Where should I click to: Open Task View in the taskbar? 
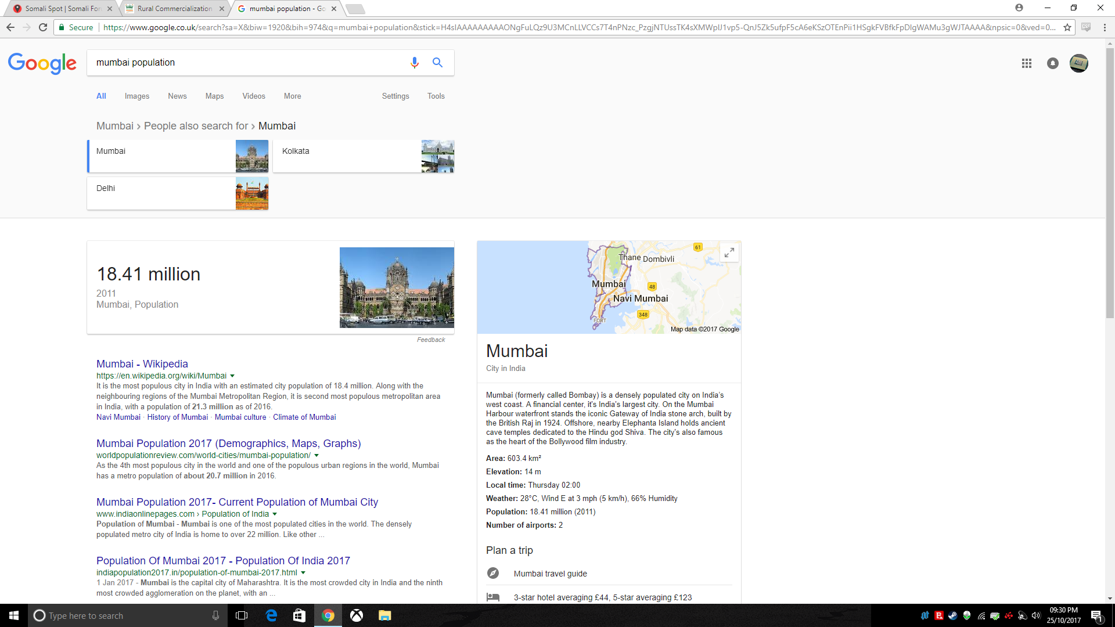pos(242,615)
